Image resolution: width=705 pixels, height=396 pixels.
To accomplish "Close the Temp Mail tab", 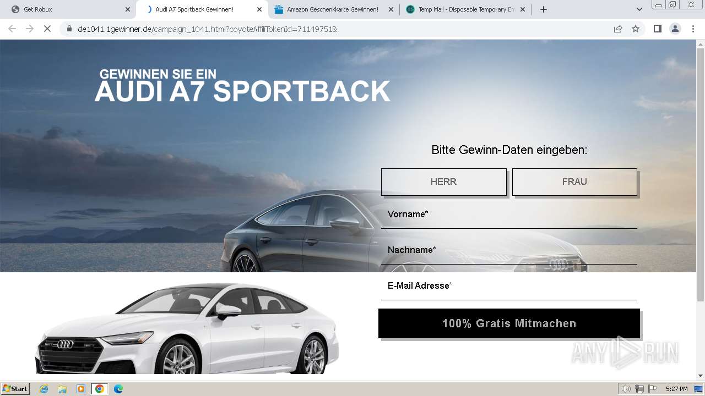I will (523, 9).
